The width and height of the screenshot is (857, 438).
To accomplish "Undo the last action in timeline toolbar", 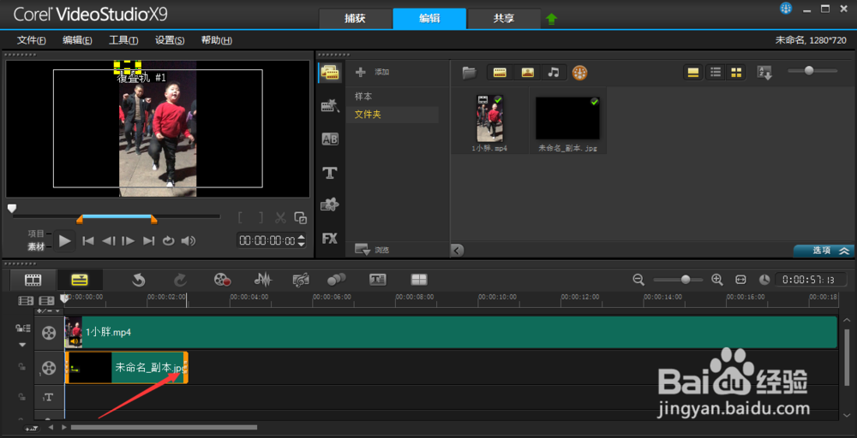I will [138, 281].
